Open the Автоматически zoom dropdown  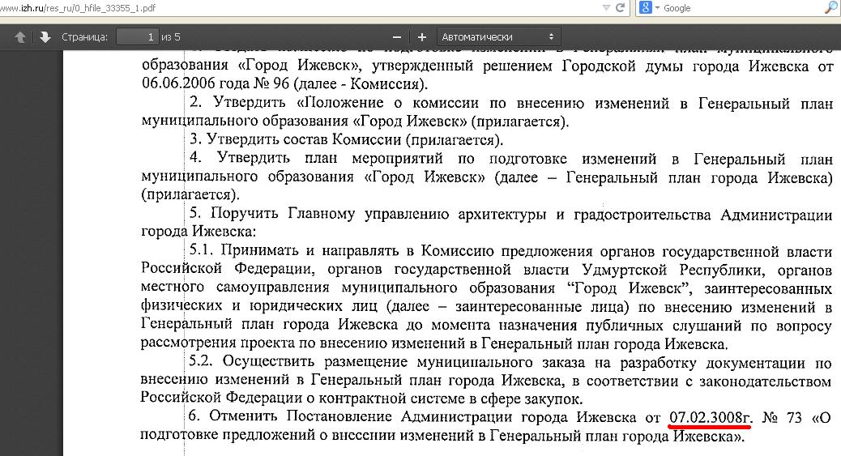click(x=498, y=37)
